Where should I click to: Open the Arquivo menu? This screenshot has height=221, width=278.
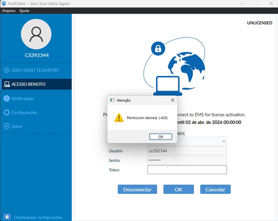9,11
